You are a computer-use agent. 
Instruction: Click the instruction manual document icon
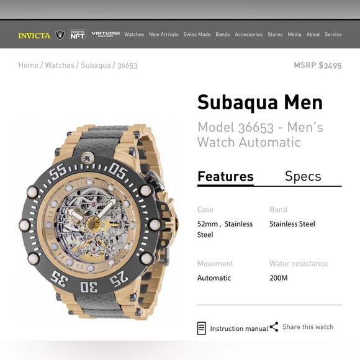pos(201,328)
